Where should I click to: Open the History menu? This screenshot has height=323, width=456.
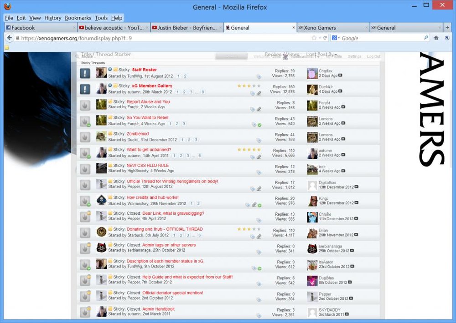pyautogui.click(x=52, y=18)
